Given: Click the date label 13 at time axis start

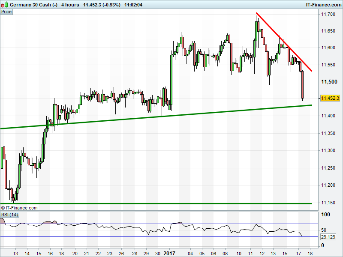Looking at the screenshot, I should click(15, 254).
